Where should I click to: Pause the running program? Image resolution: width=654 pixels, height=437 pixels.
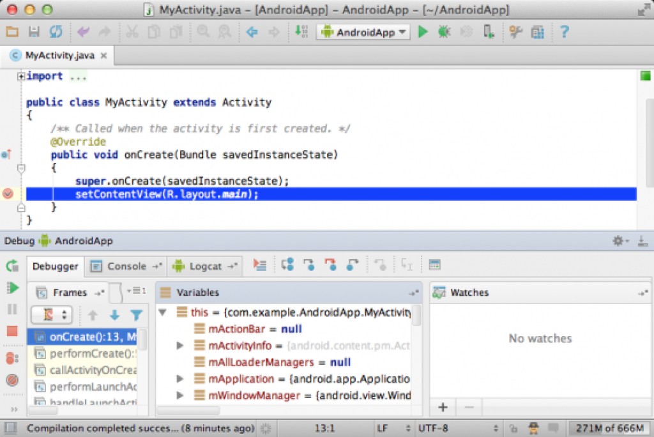[x=11, y=309]
